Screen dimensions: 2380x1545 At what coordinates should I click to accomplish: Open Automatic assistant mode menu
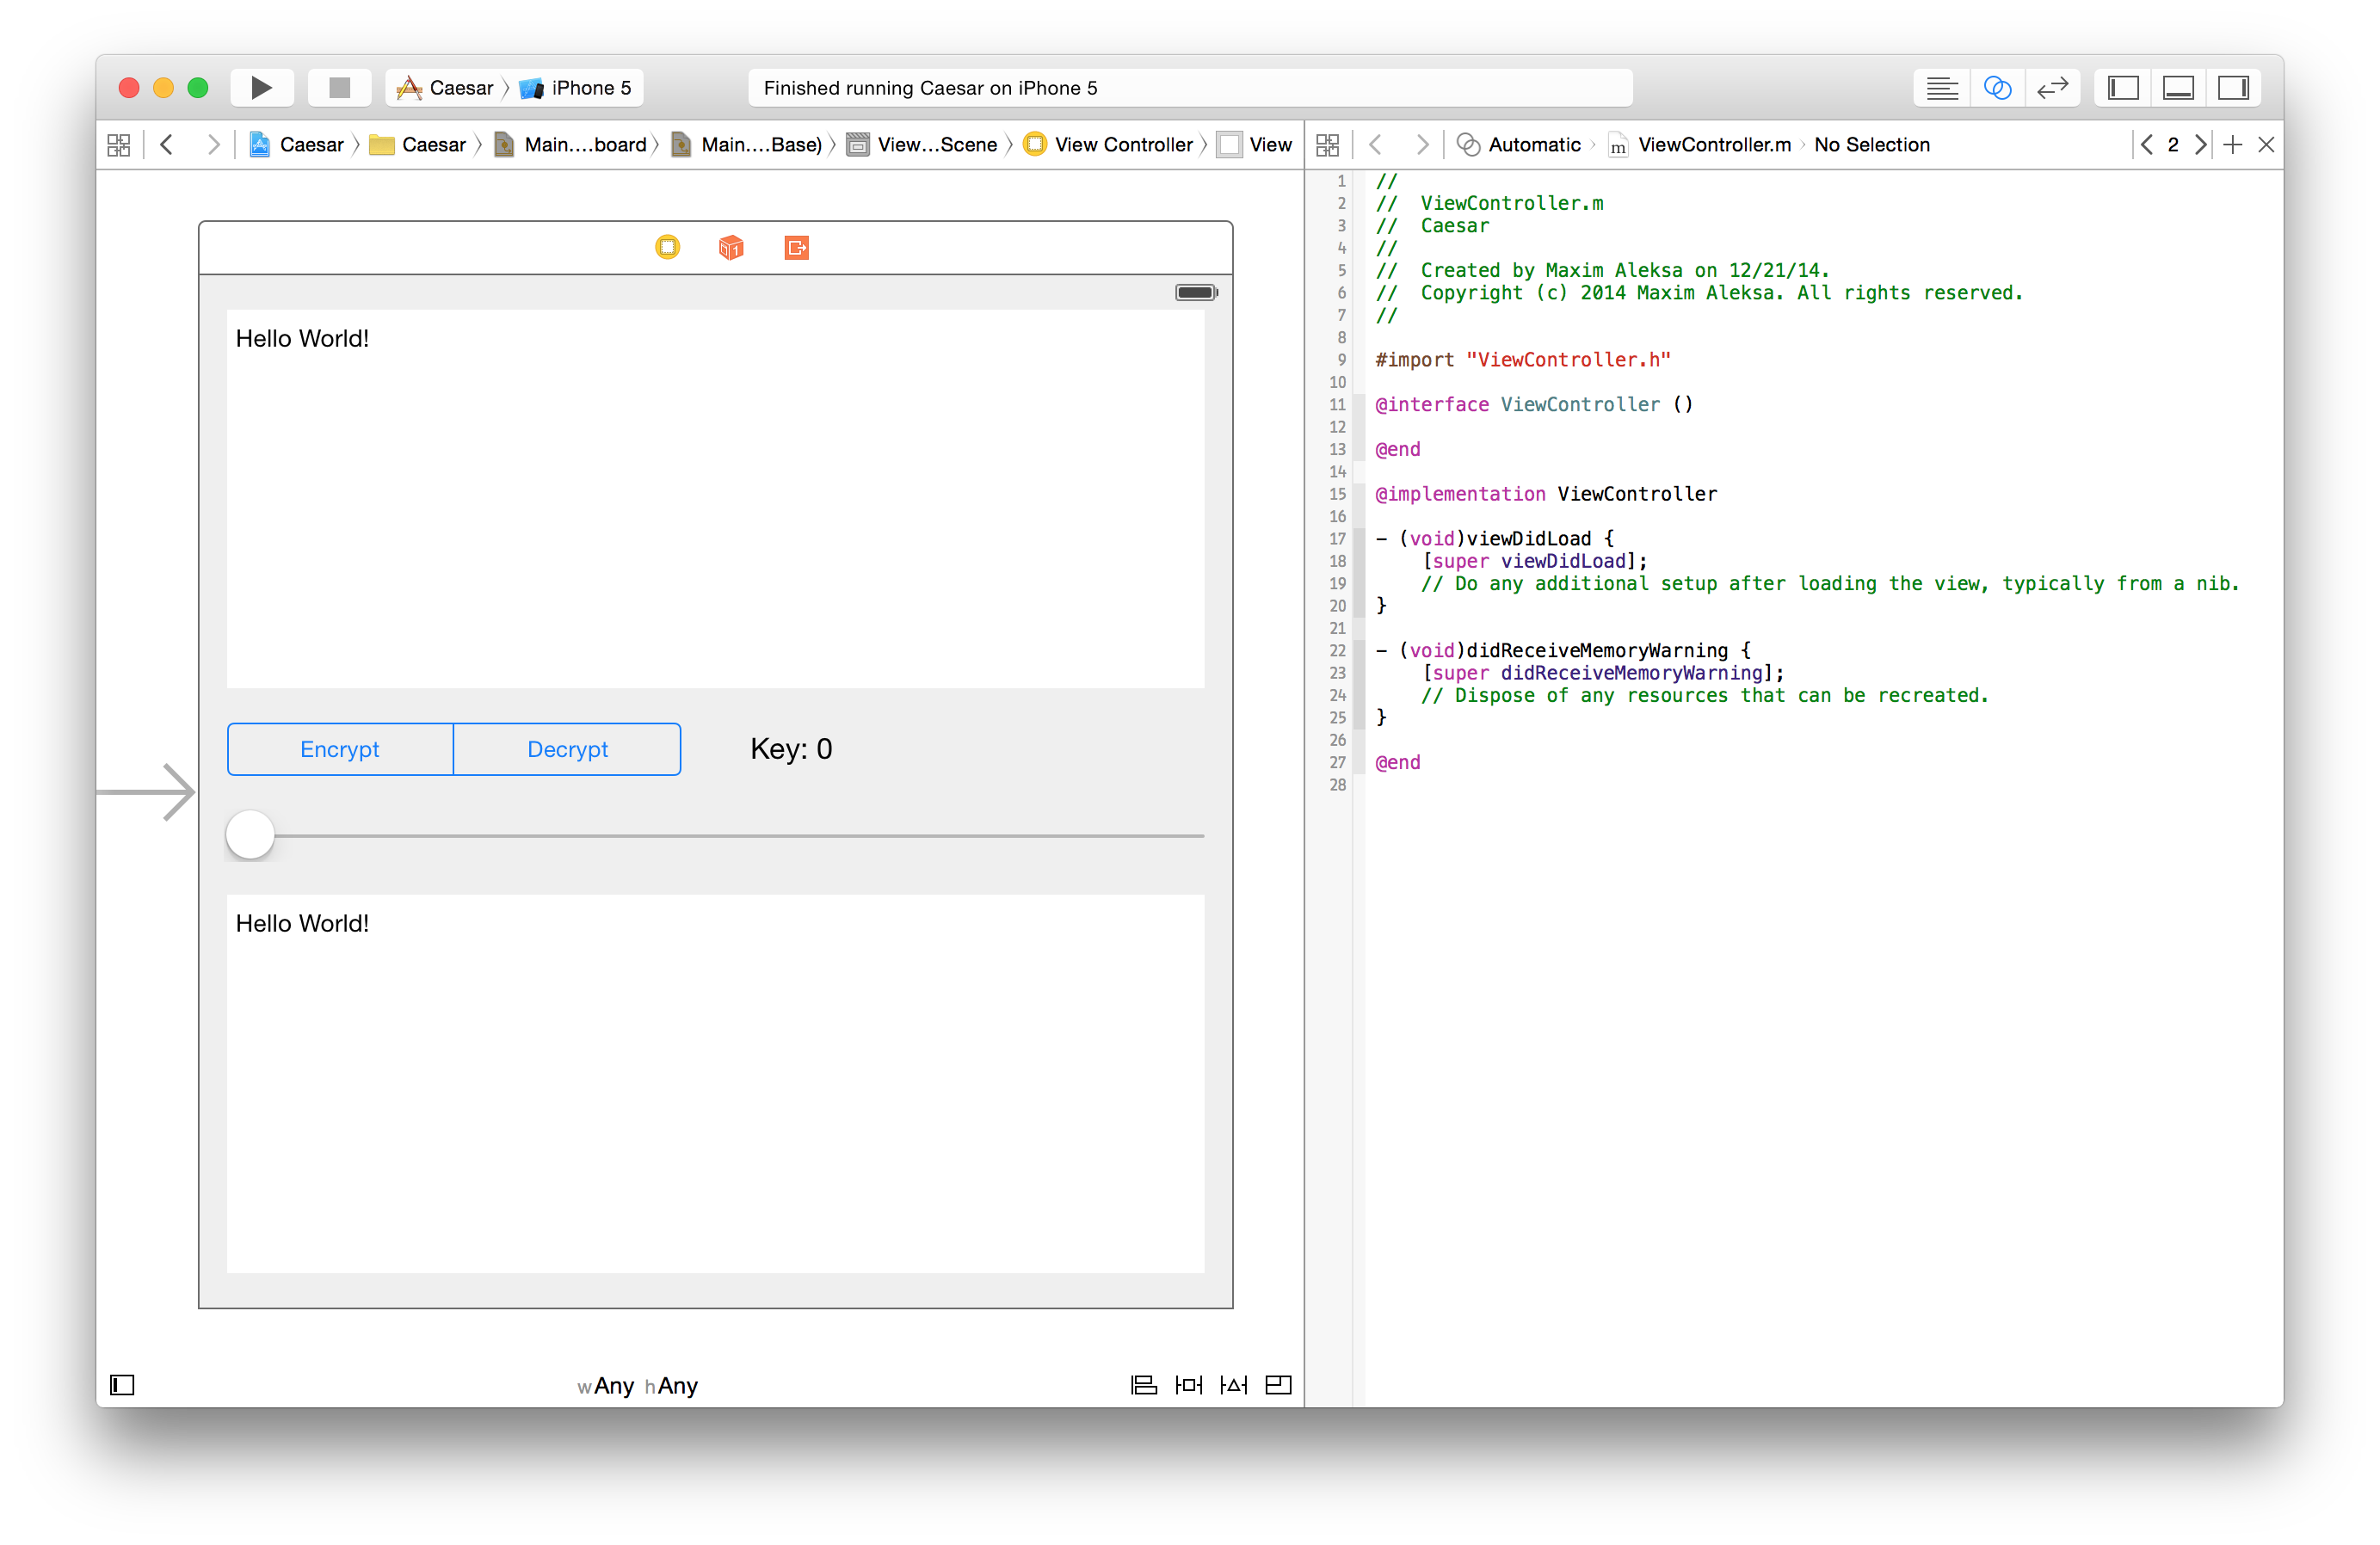click(x=1519, y=145)
